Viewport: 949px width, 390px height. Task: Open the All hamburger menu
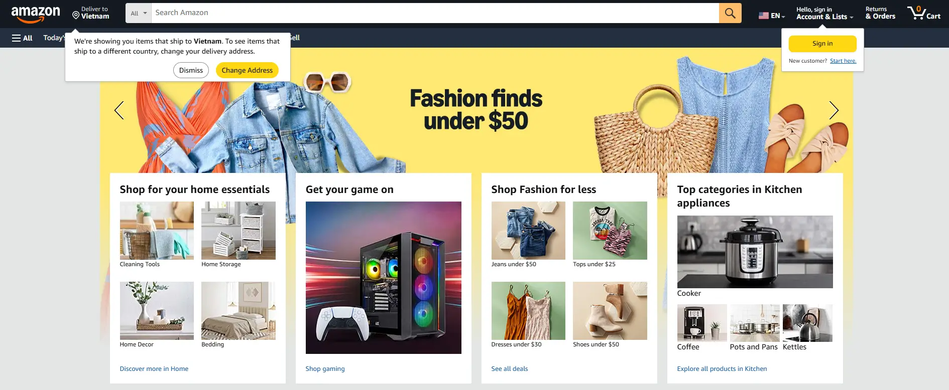pos(22,38)
